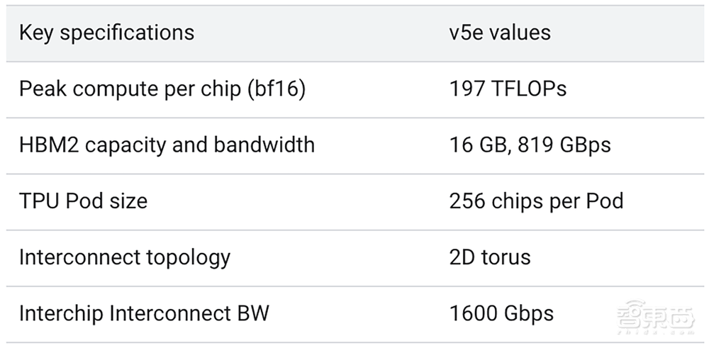Click the "Interconnect topology" row label

point(125,257)
